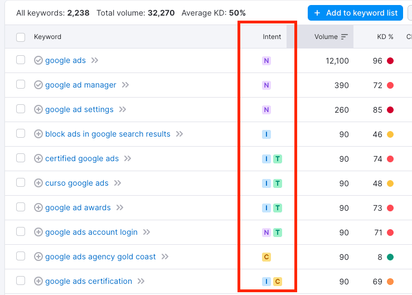Screen dimensions: 412x295
Task: Sort by the Keyword column header
Action: point(47,37)
